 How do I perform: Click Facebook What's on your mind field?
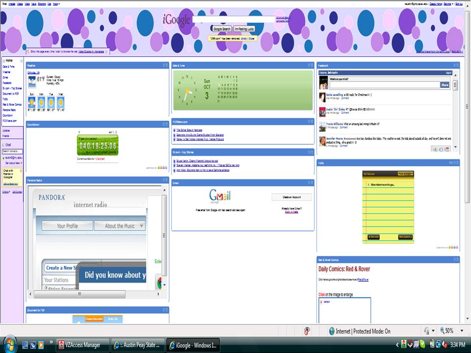tap(385, 85)
